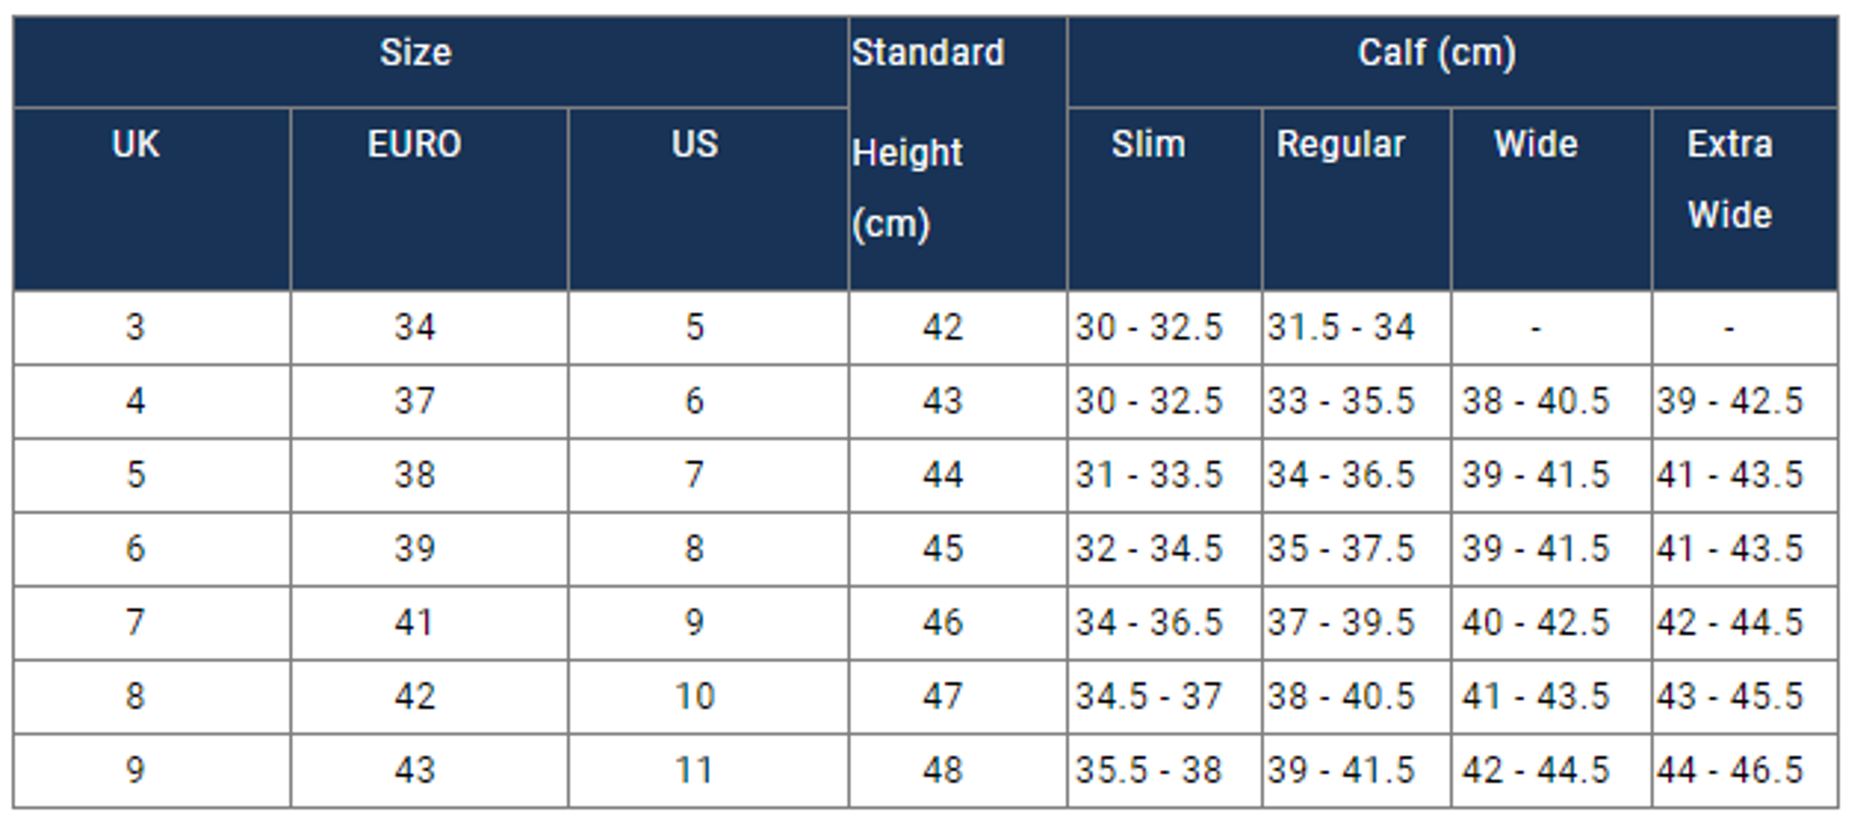The height and width of the screenshot is (827, 1861).
Task: Click the Wide calf column header
Action: click(1536, 145)
